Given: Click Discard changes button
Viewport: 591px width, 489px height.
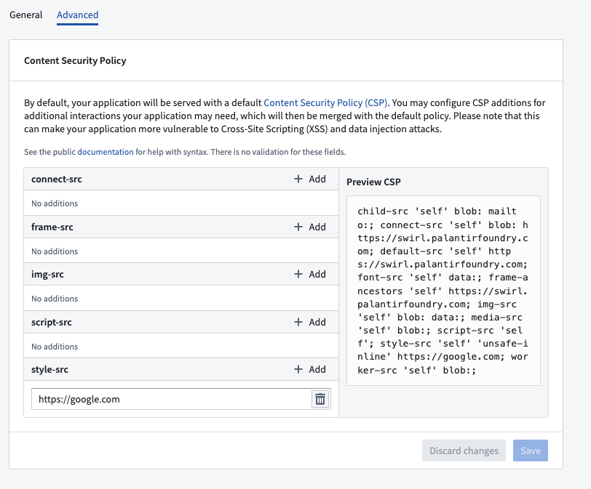Looking at the screenshot, I should 464,450.
